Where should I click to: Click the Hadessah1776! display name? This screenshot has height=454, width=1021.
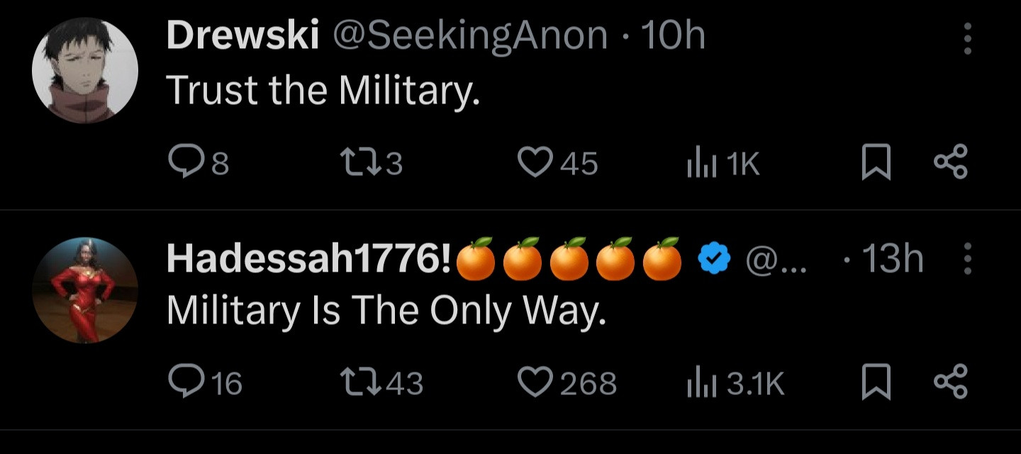point(308,259)
